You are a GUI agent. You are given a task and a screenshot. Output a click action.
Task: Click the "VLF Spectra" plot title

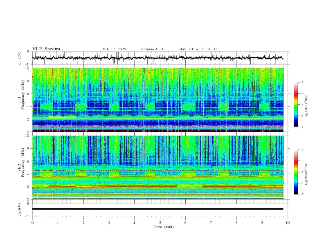tap(46, 49)
